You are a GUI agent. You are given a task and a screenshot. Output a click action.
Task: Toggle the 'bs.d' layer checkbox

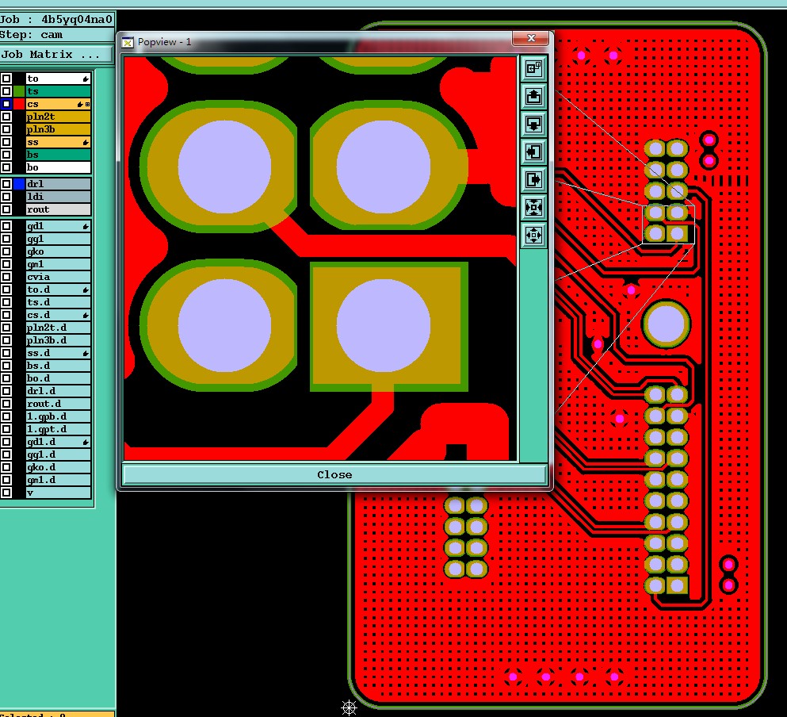(x=6, y=366)
